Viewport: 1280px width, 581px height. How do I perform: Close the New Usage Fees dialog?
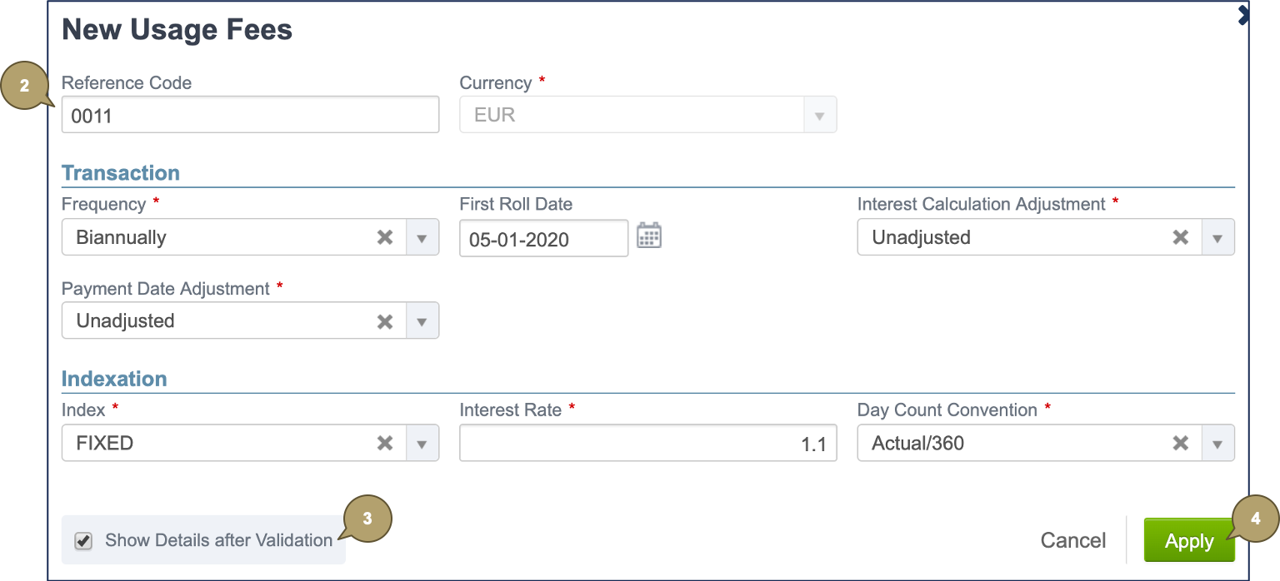click(1243, 15)
